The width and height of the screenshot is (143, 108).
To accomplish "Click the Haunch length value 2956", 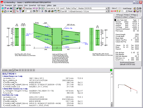I will (x=137, y=35).
